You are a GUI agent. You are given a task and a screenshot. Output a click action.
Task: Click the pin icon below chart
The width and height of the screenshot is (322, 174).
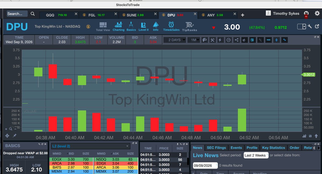pyautogui.click(x=15, y=136)
